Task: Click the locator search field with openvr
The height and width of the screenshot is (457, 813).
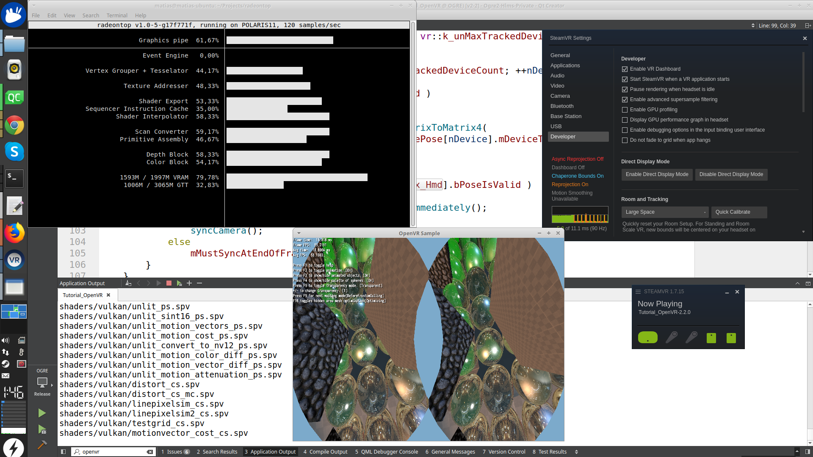Action: pyautogui.click(x=113, y=451)
